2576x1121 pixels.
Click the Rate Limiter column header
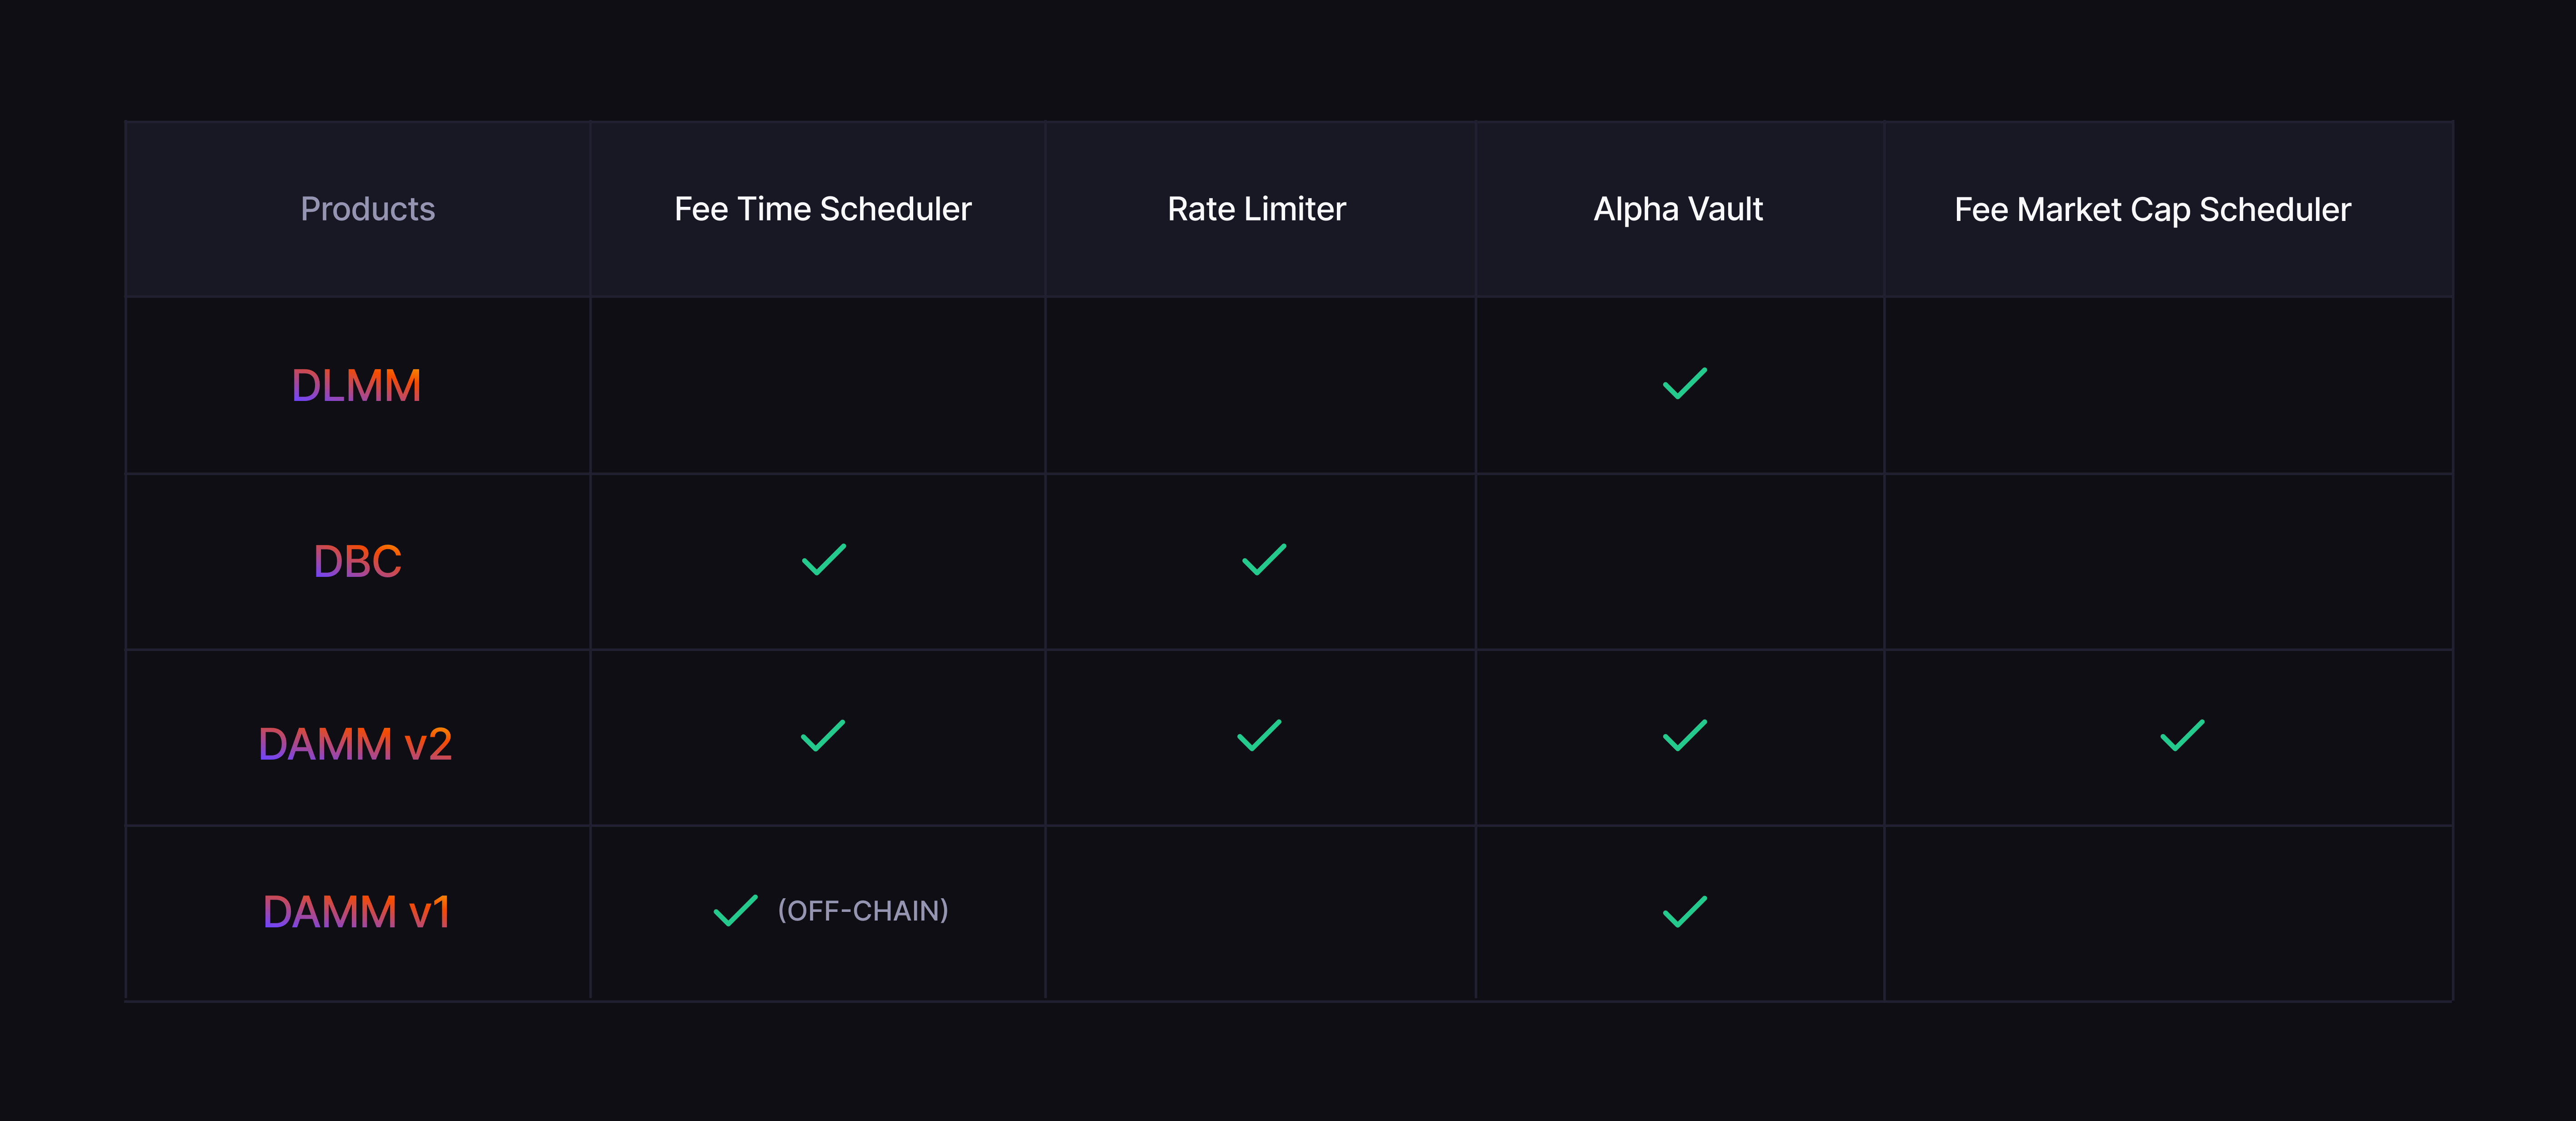click(1256, 209)
